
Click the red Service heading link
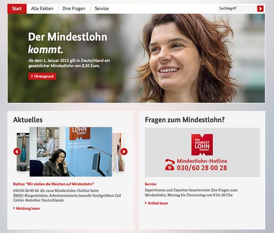[151, 184]
